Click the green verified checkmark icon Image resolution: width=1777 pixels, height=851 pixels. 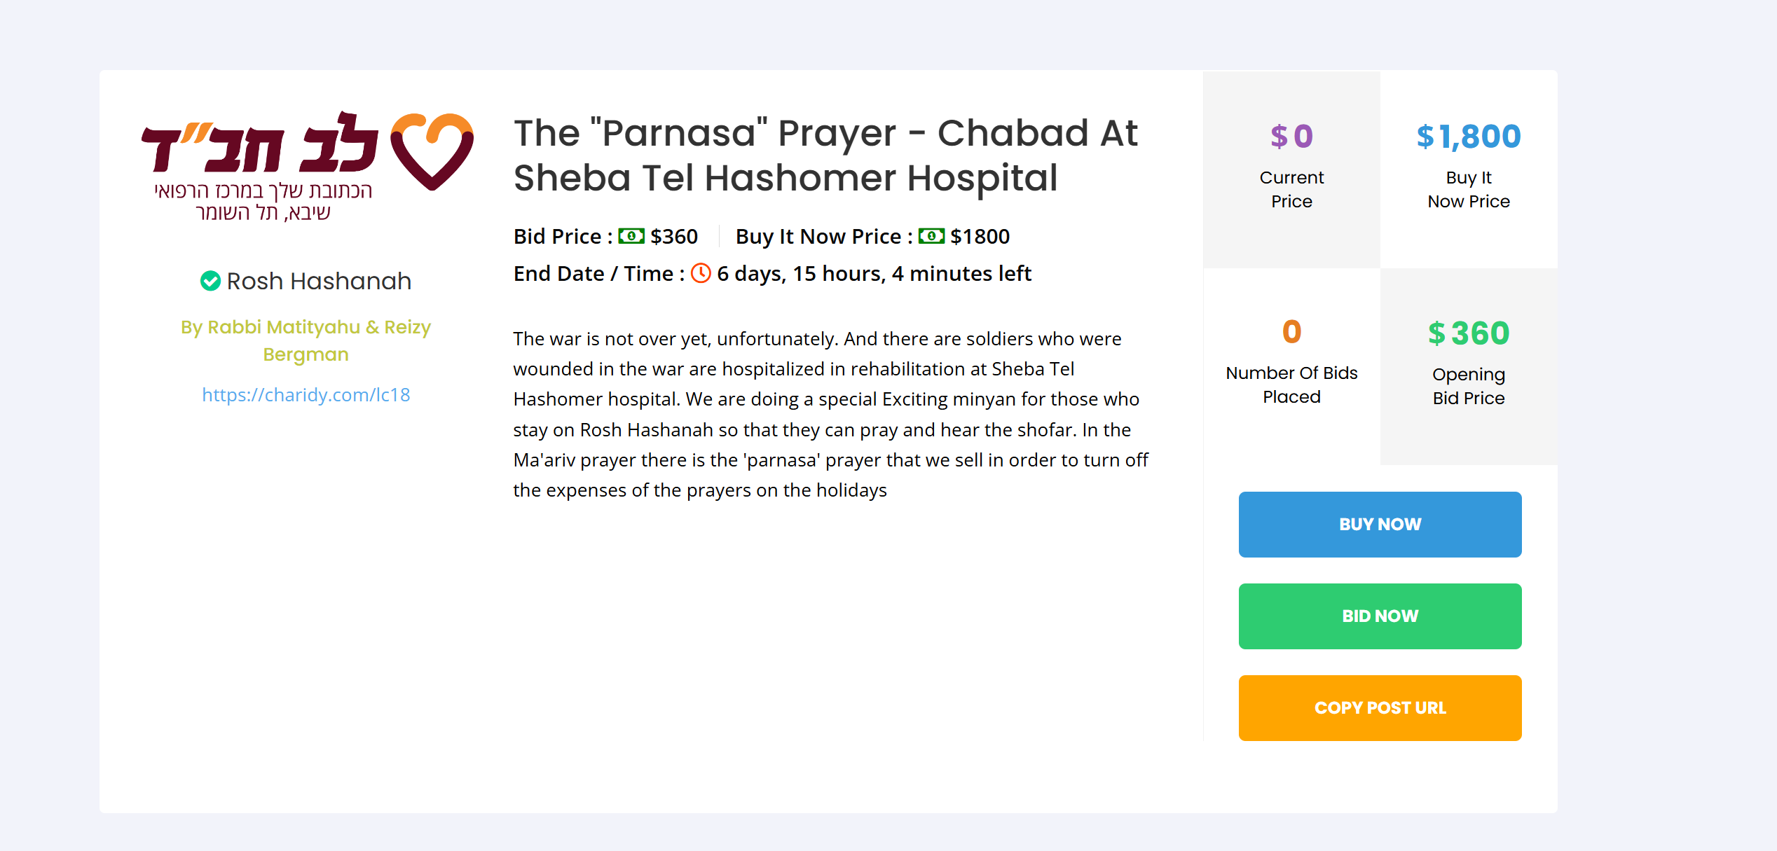coord(210,281)
